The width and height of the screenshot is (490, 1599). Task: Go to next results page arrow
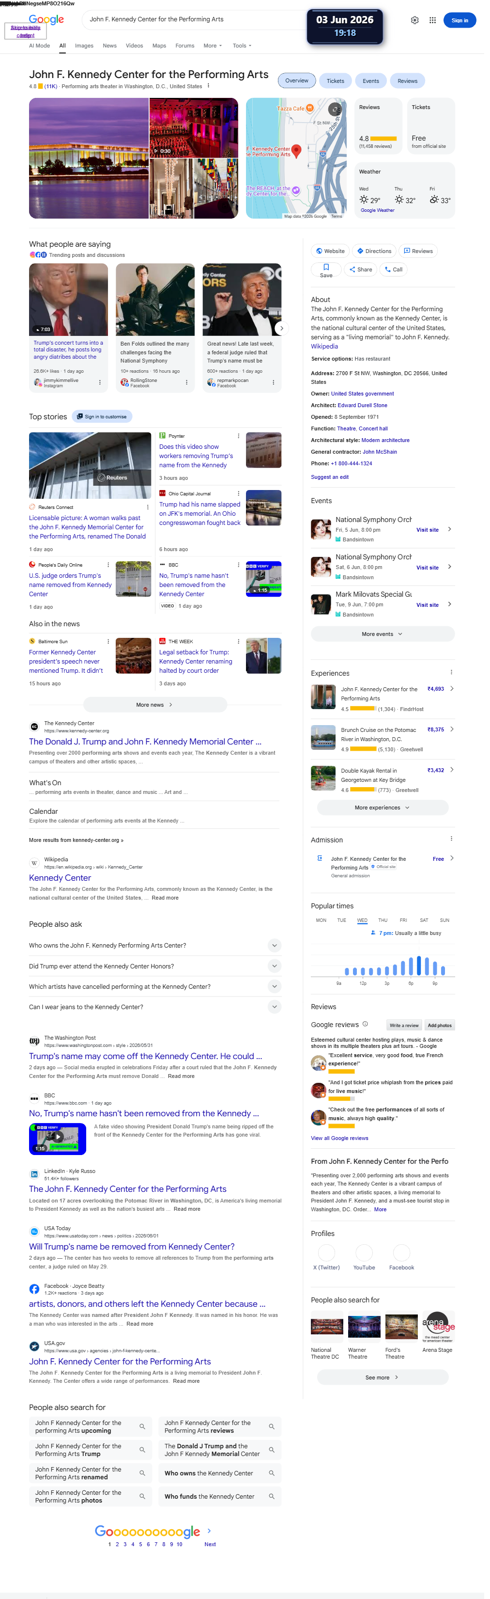[210, 1531]
